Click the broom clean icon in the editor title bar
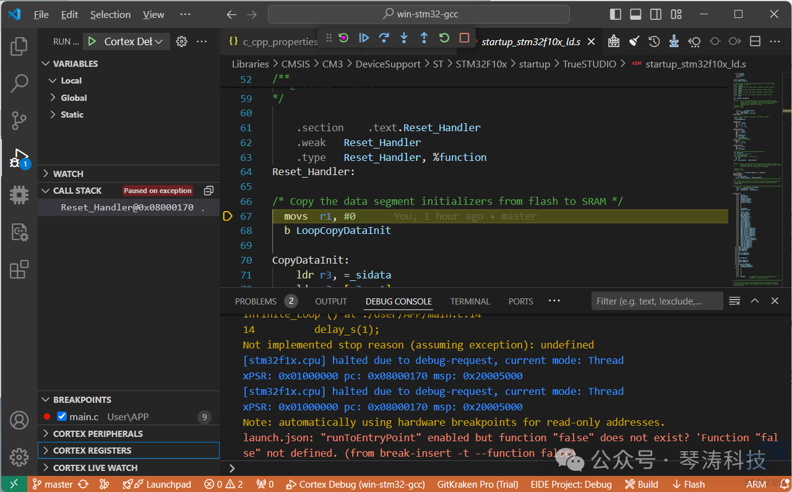Viewport: 792px width, 492px height. tap(634, 41)
